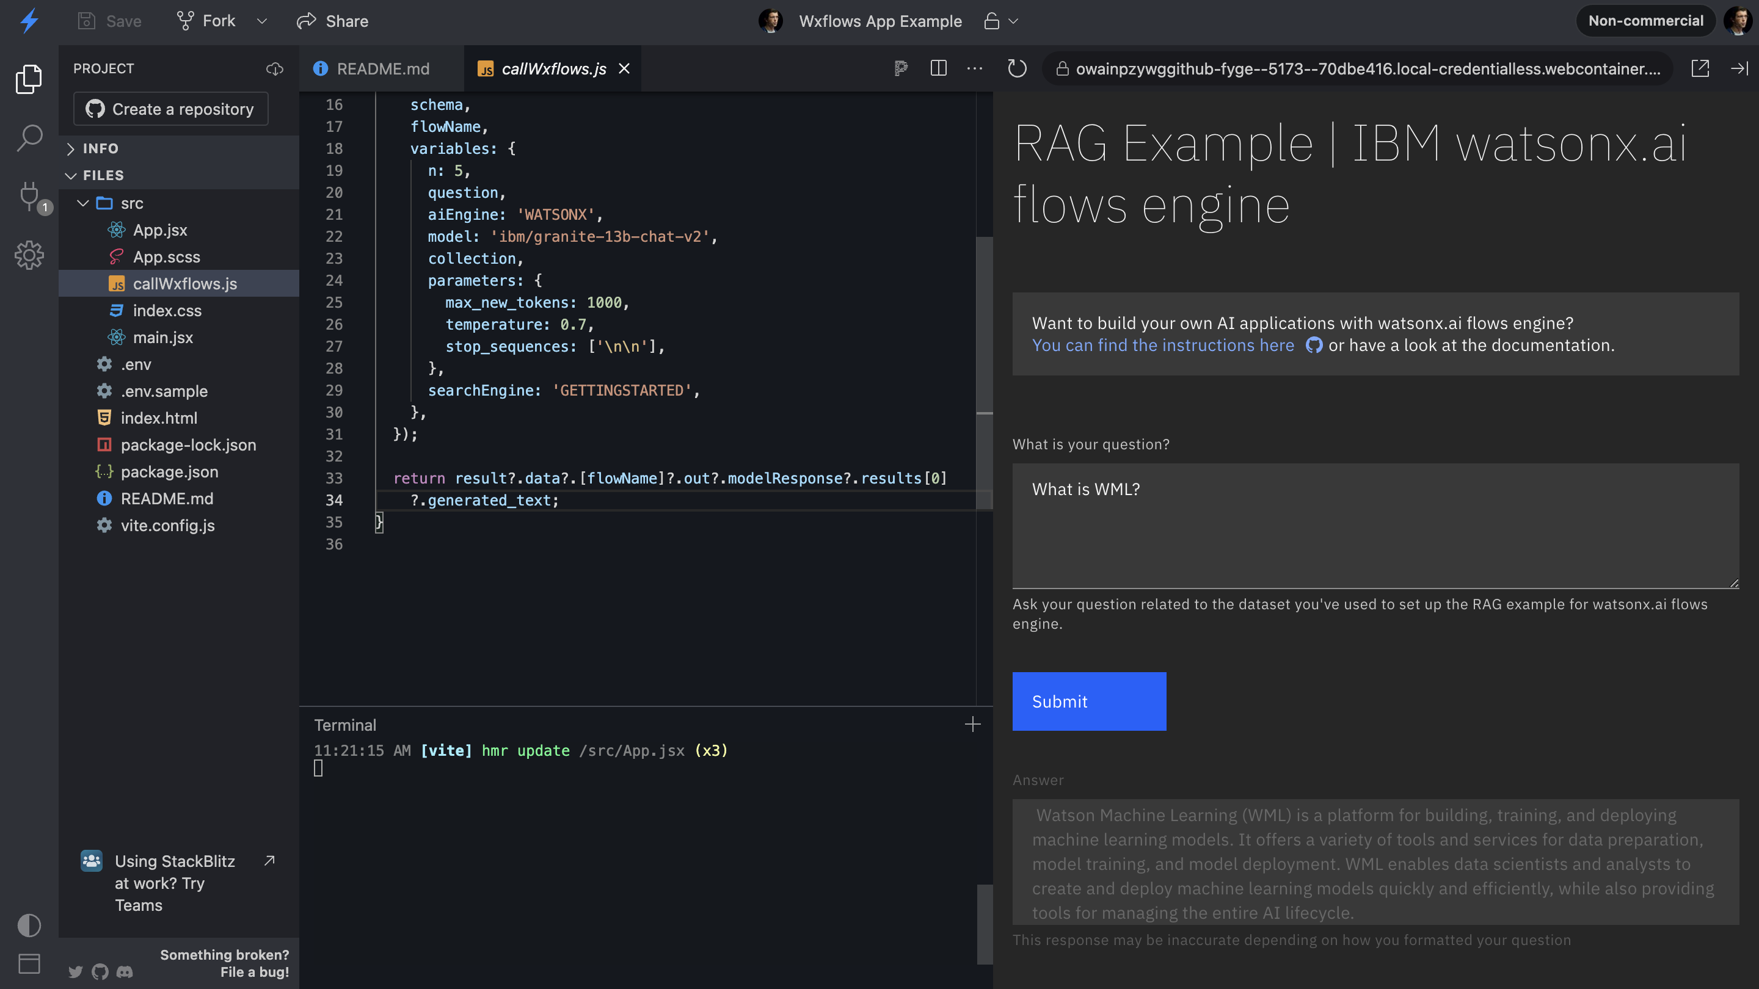Click the Submit question button
Viewport: 1759px width, 989px height.
tap(1088, 701)
